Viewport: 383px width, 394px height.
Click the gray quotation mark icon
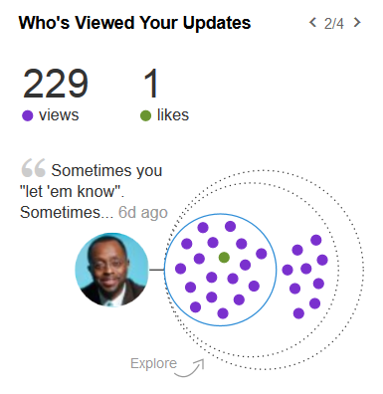(33, 168)
